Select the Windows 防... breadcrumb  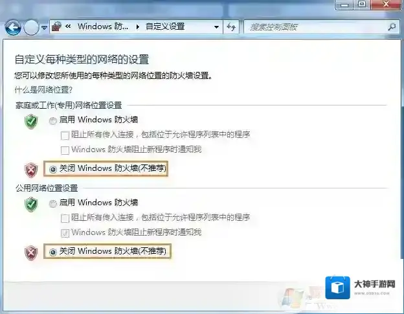click(x=103, y=27)
